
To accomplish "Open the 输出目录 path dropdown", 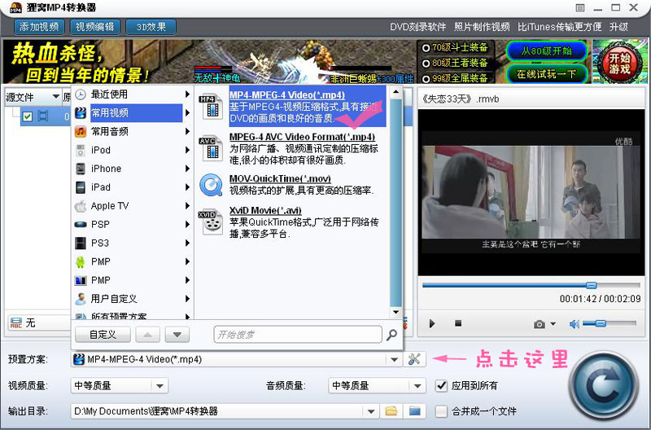I will (371, 411).
